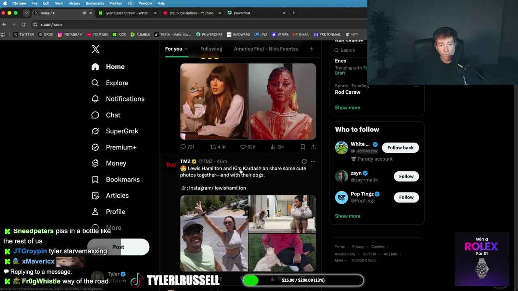
Task: Open the Profiles menu in menu bar
Action: pyautogui.click(x=116, y=3)
